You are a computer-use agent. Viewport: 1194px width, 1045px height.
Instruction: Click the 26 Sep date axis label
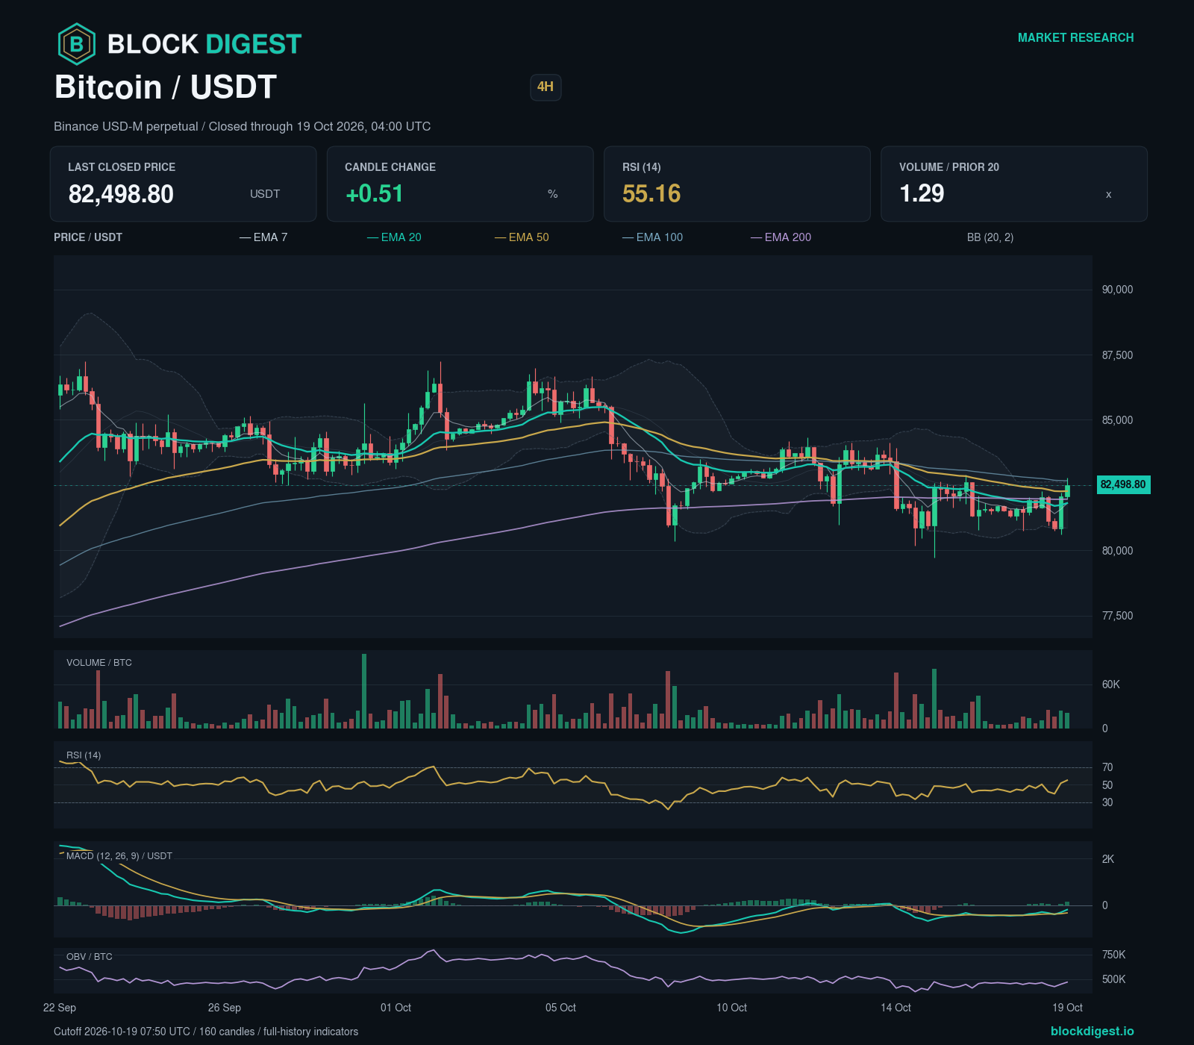[x=225, y=1008]
